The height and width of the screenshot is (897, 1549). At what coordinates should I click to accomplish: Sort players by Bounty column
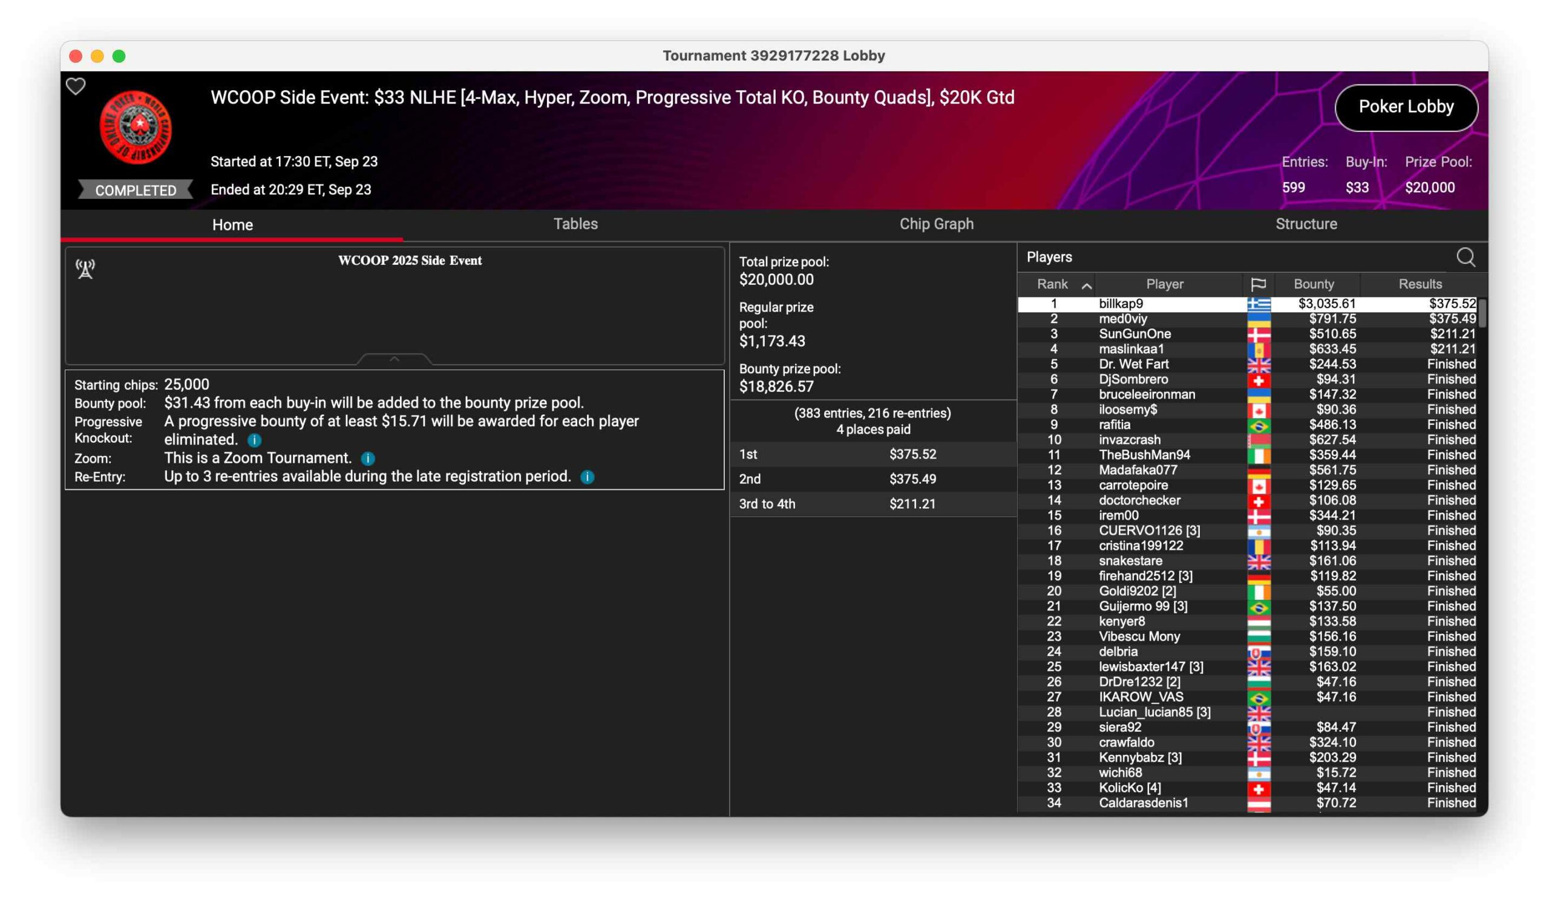pos(1314,284)
